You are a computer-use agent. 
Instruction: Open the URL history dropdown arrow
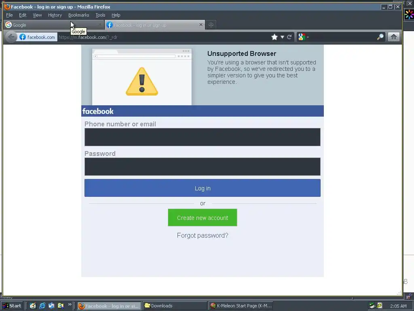282,37
